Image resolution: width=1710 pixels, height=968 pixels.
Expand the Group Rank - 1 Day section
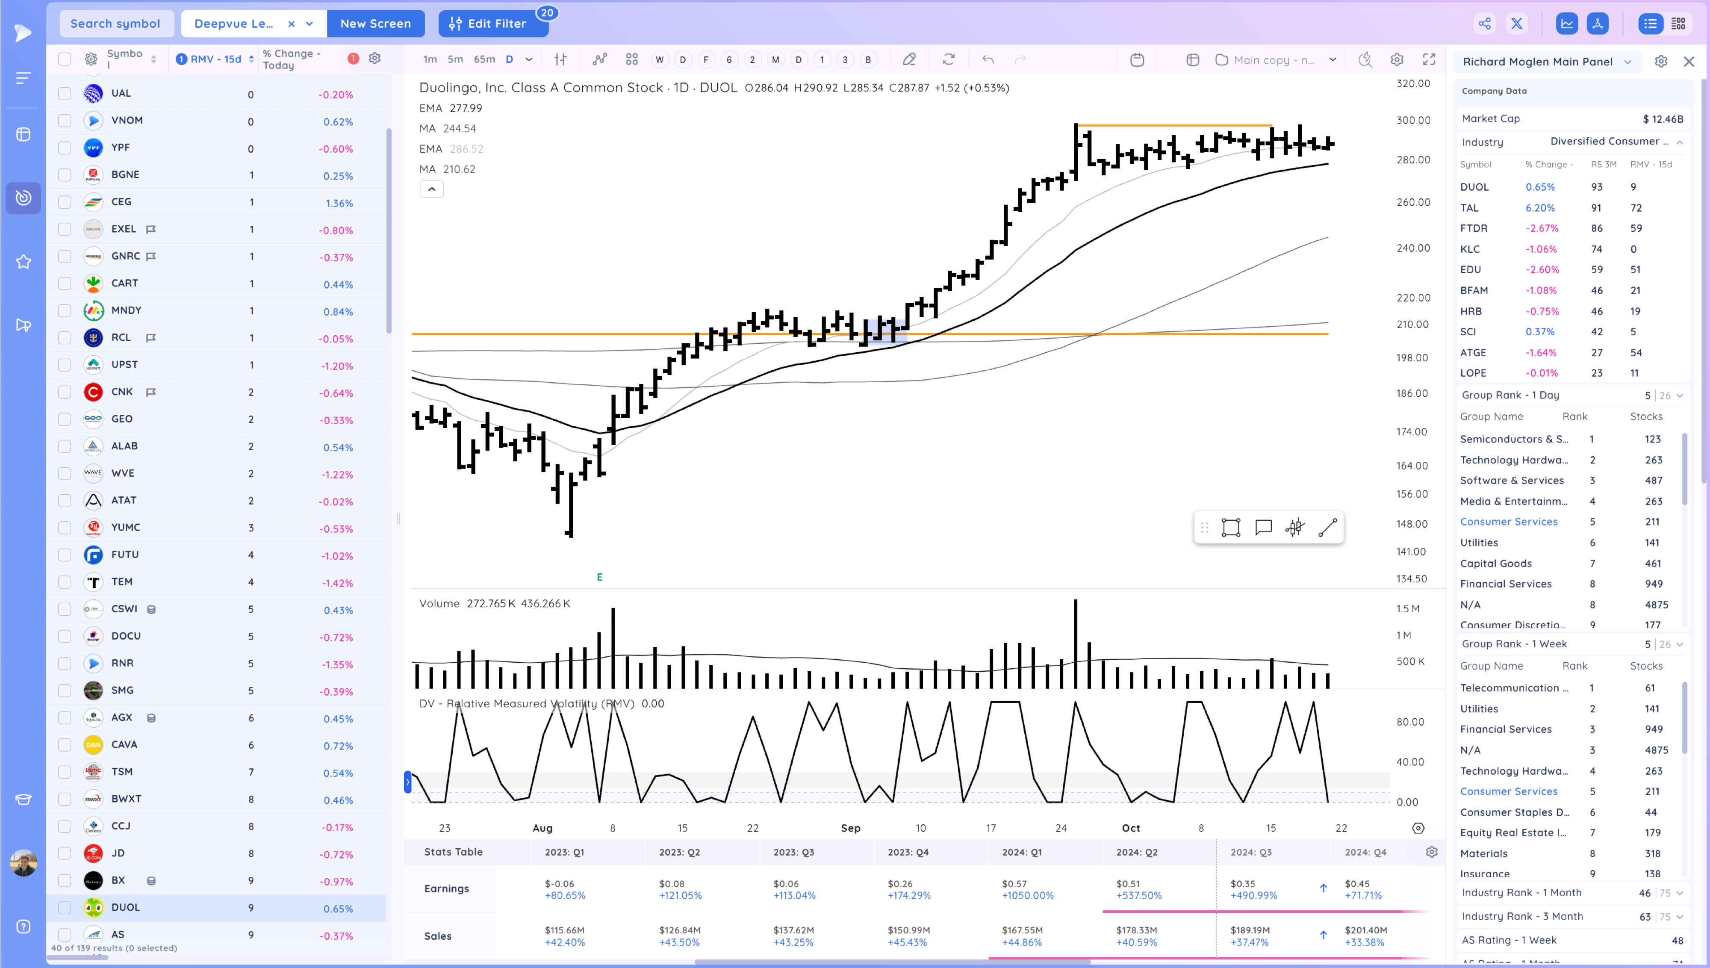(x=1679, y=395)
